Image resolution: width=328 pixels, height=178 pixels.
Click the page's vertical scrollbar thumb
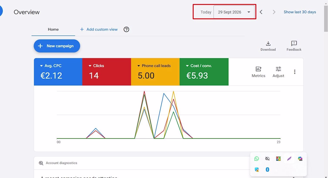326,19
